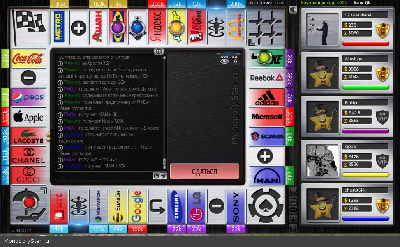Click the plus chance tile on right side
400x247 pixels.
[265, 156]
